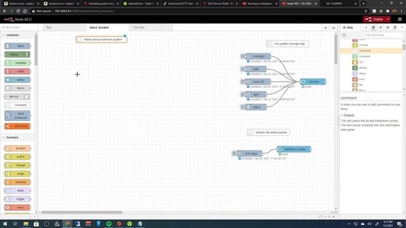This screenshot has width=406, height=228.
Task: Select the link out palette node
Action: coord(17,97)
